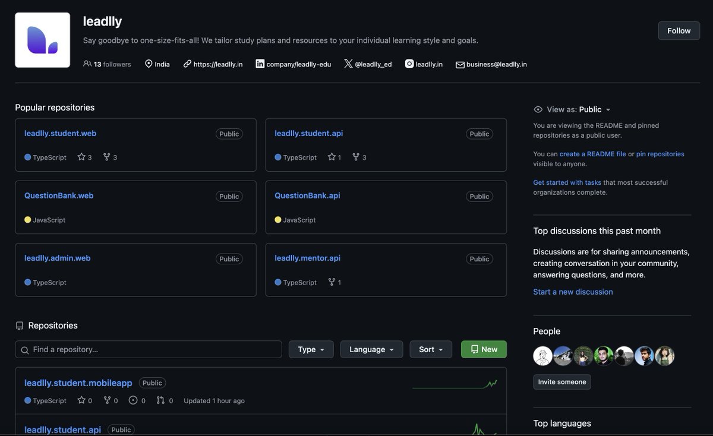Click the sixth member avatar under People
713x436 pixels.
pos(644,356)
